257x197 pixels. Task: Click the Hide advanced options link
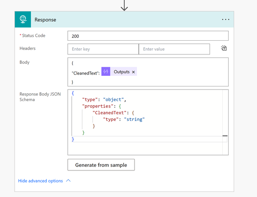click(x=40, y=181)
